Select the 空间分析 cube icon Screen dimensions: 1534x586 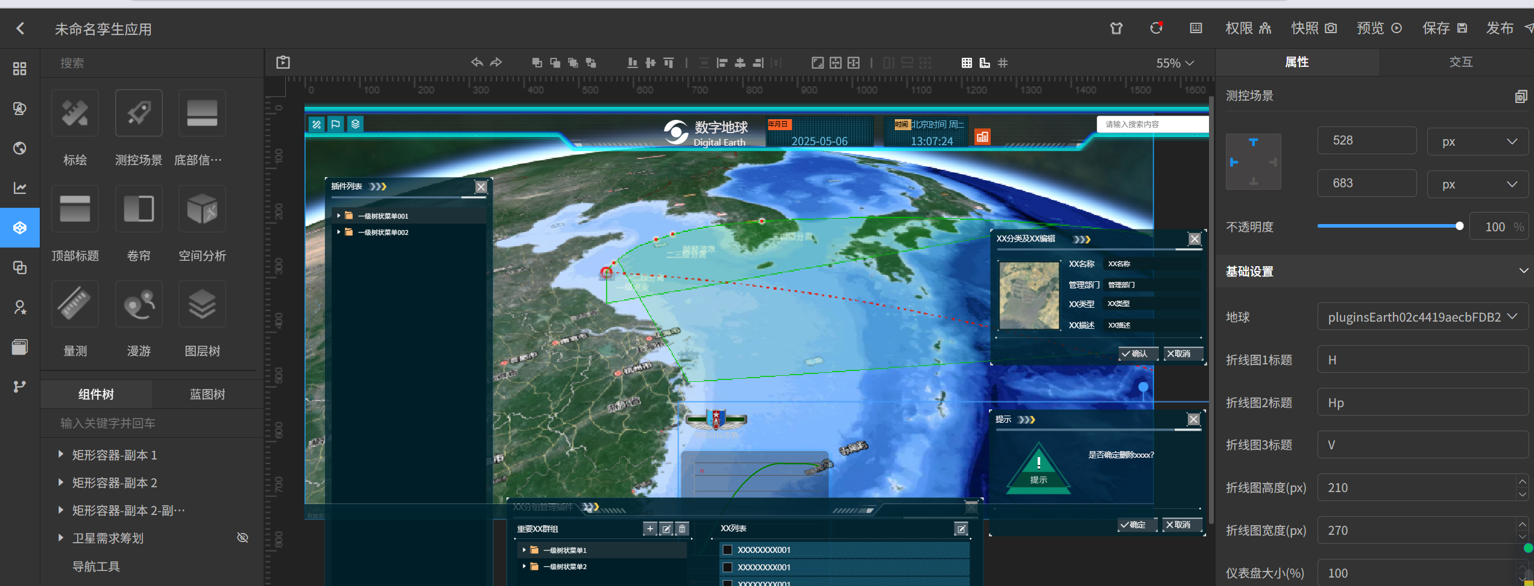click(x=202, y=208)
